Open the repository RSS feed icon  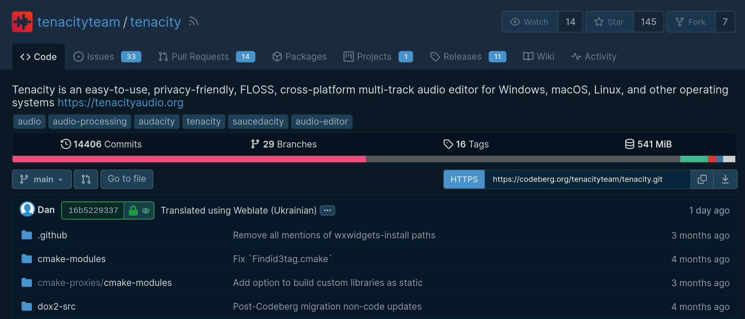[193, 22]
